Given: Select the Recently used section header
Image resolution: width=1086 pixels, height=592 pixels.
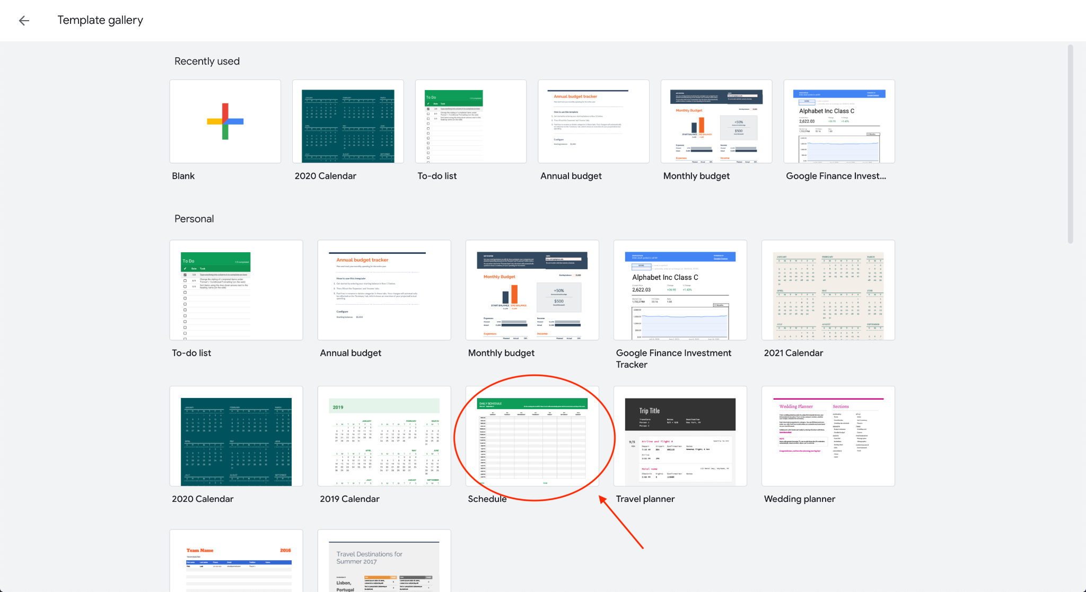Looking at the screenshot, I should click(207, 61).
